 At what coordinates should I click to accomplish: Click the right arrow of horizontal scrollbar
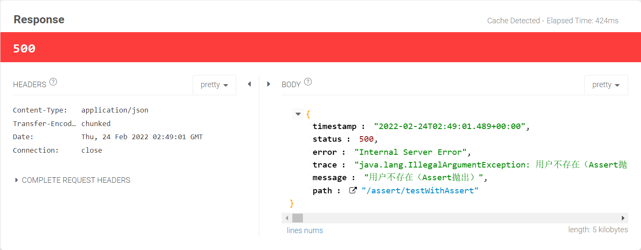click(x=623, y=217)
